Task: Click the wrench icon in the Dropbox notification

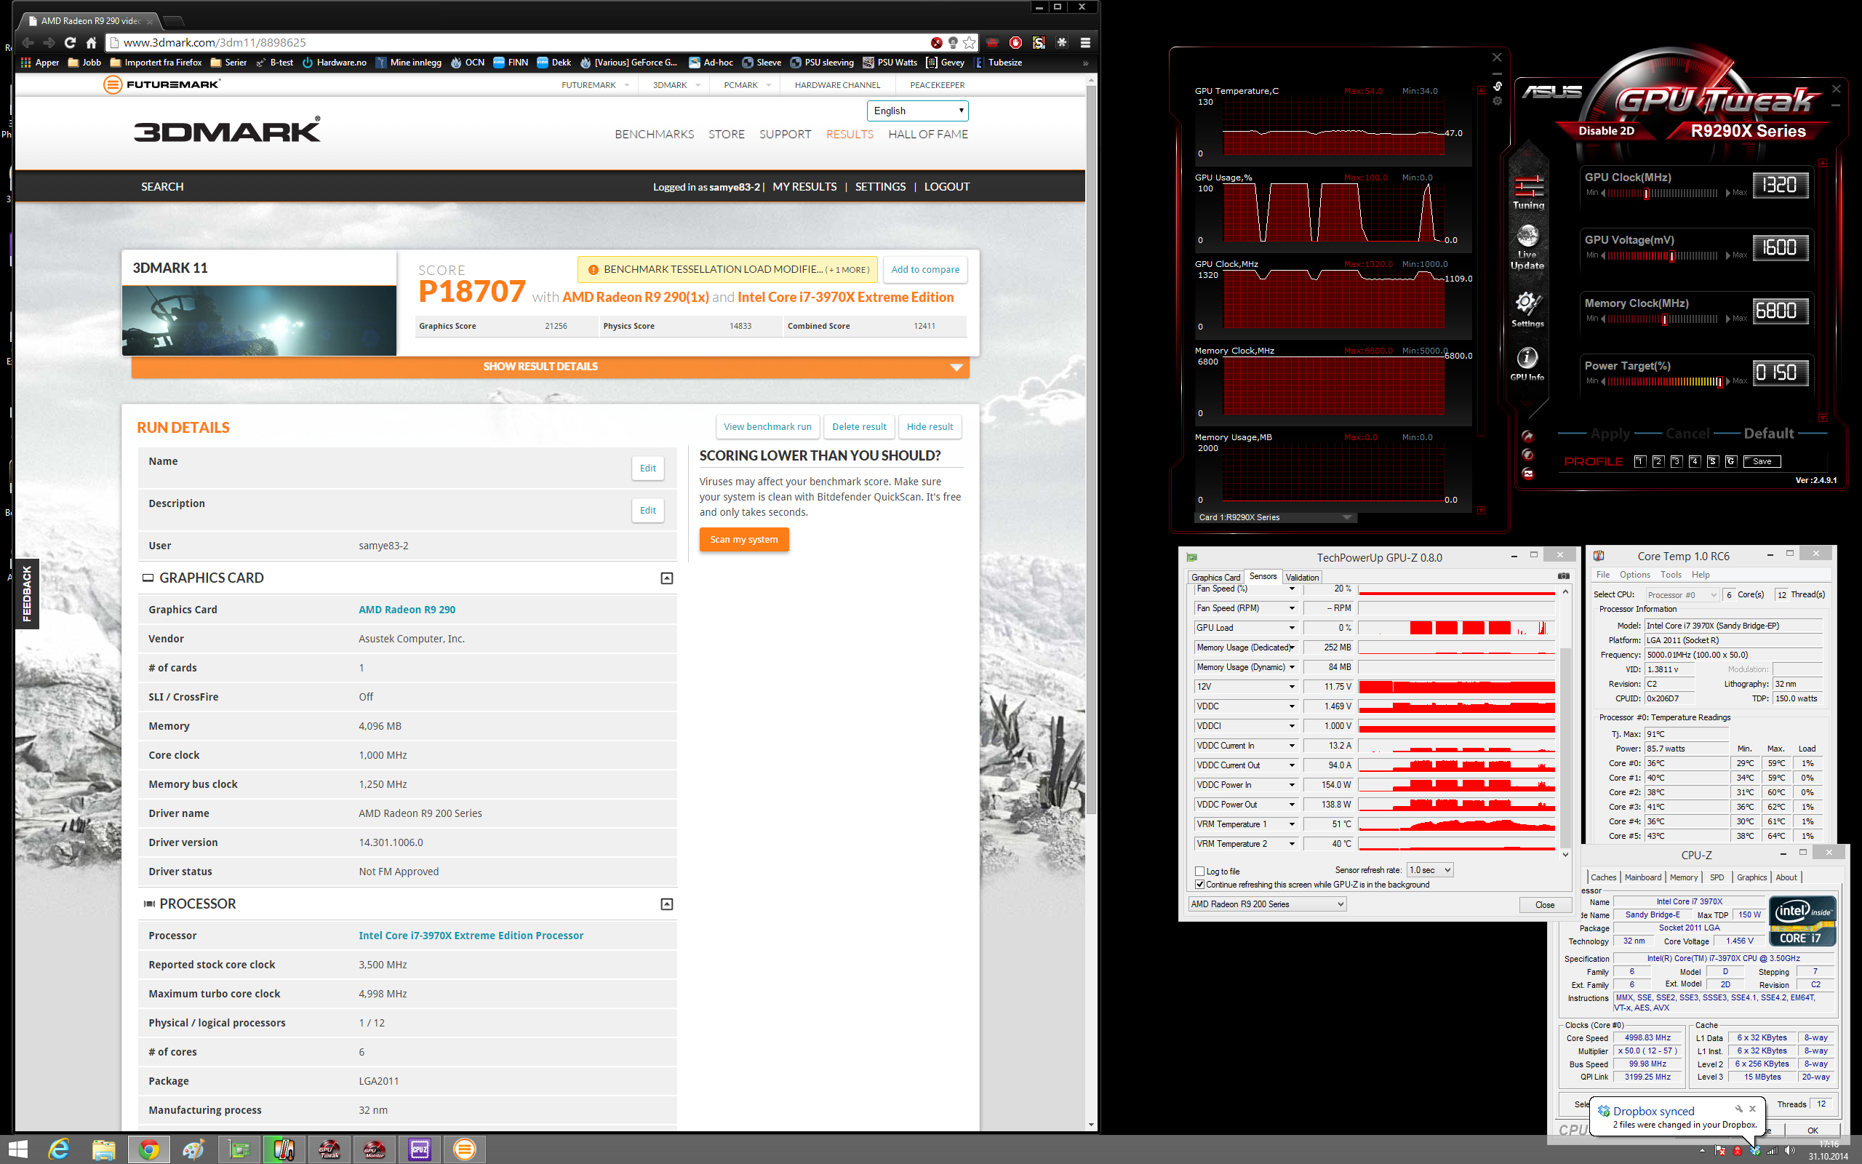Action: point(1738,1109)
